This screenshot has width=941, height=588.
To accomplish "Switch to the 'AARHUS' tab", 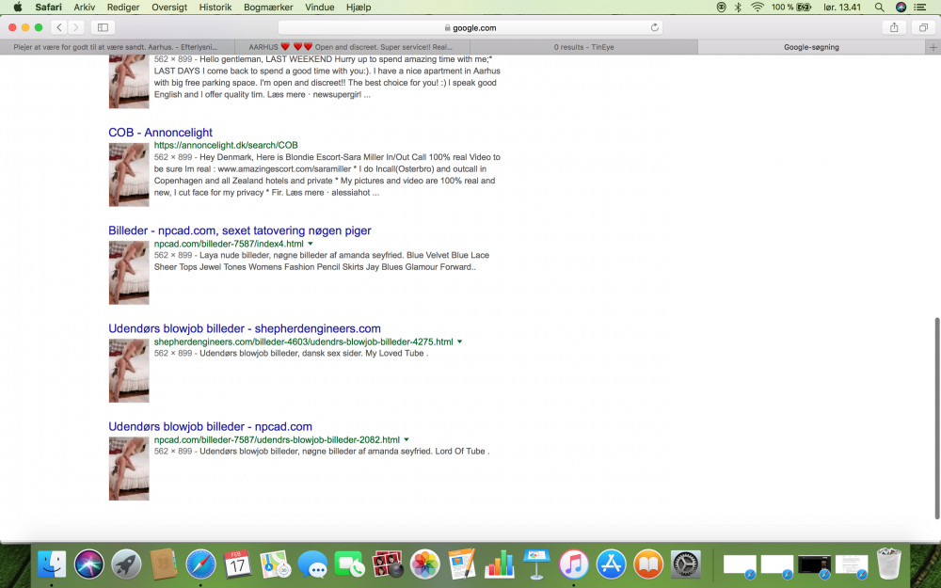I will (352, 47).
